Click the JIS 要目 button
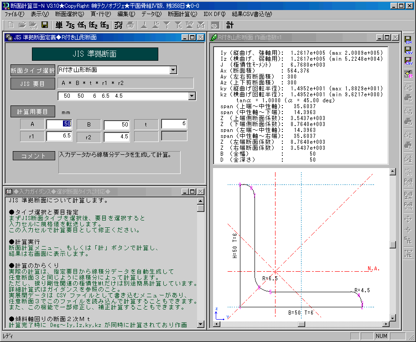Screen dimensions: 416x342 coord(32,84)
